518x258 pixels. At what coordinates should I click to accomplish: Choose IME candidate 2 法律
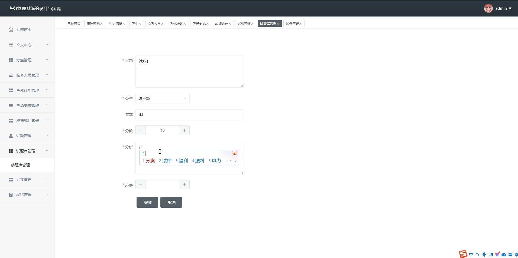tap(165, 161)
